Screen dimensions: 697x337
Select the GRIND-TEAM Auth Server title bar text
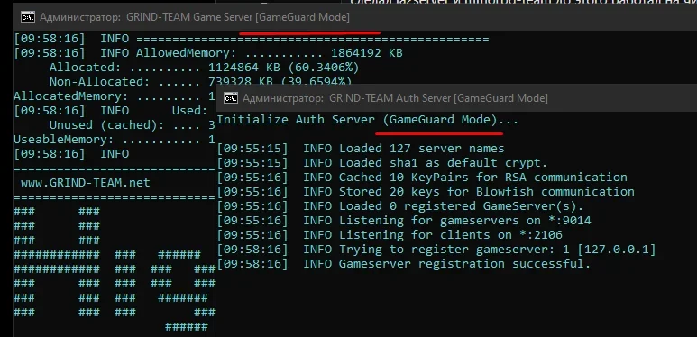pyautogui.click(x=438, y=98)
